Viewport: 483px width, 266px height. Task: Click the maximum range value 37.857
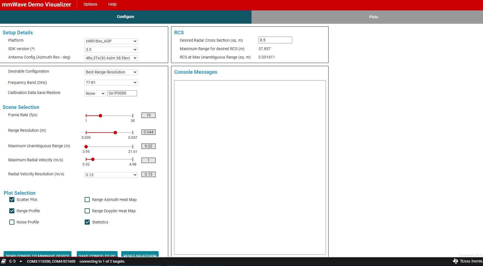point(265,49)
